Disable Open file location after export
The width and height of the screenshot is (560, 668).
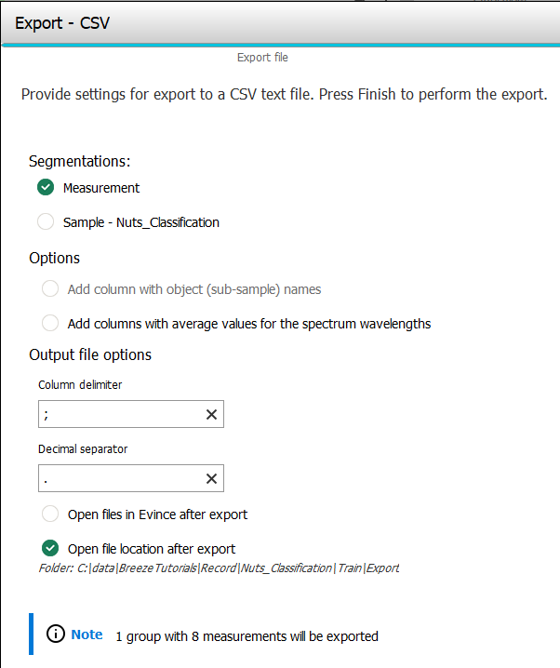tap(50, 548)
